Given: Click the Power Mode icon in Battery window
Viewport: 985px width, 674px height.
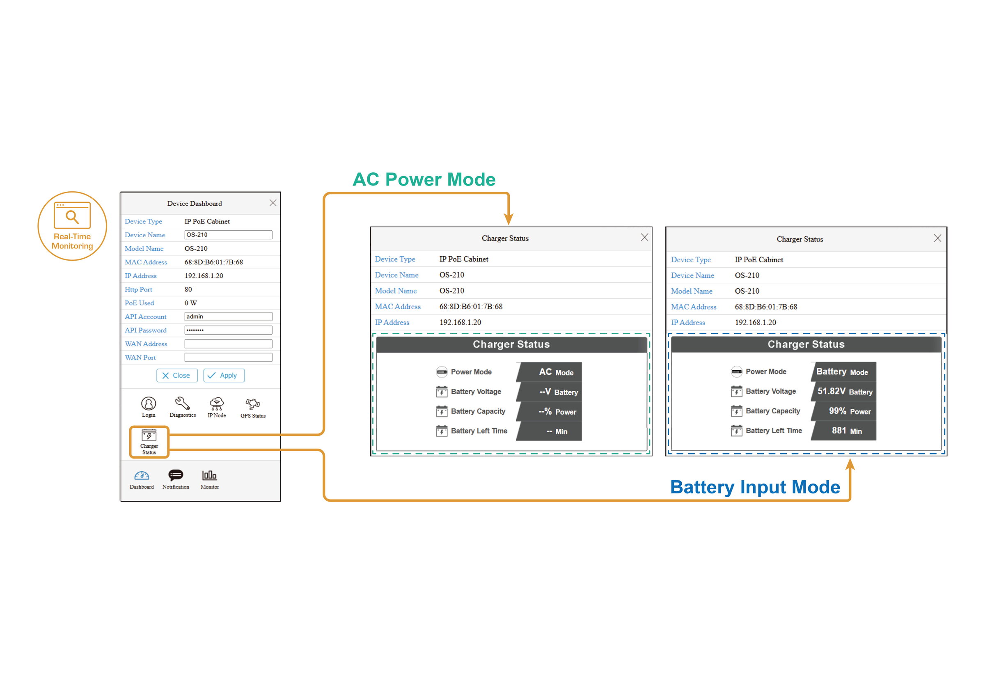Looking at the screenshot, I should pyautogui.click(x=737, y=371).
